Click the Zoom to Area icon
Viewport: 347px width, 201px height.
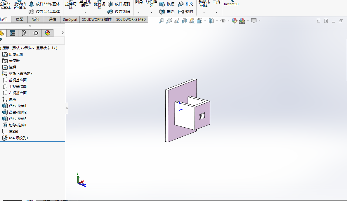click(x=169, y=21)
